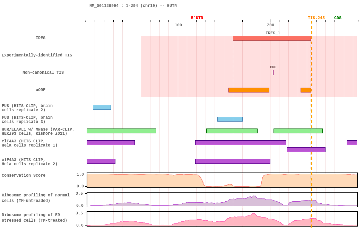Click the 200 position label on the axis
The image size is (364, 230).
270,25
